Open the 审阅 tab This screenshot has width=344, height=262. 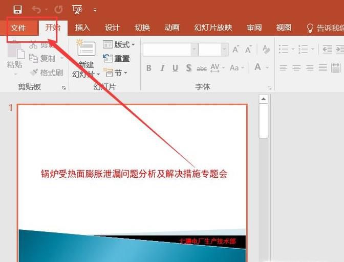(x=254, y=28)
